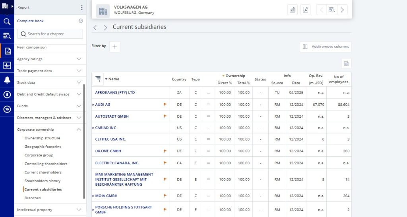Expand MOIA GMBH subsidiary row
The height and width of the screenshot is (217, 407).
[x=93, y=196]
